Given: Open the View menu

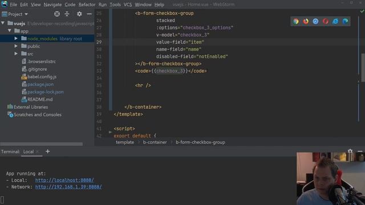Looking at the screenshot, I should (x=35, y=5).
